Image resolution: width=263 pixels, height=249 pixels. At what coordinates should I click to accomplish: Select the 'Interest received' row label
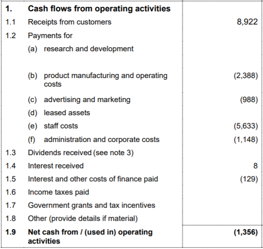coord(56,166)
